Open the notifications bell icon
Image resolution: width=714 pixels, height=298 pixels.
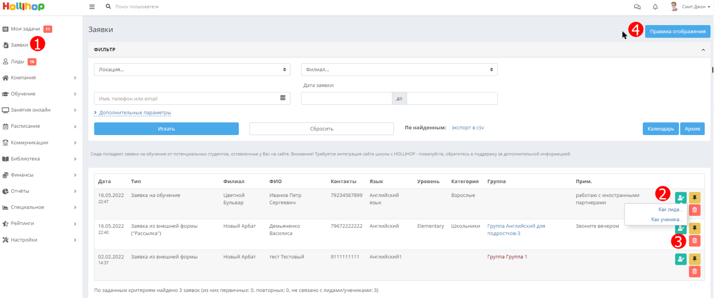click(655, 7)
